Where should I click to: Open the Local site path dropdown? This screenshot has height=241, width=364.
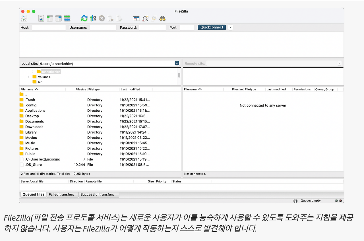(x=177, y=63)
